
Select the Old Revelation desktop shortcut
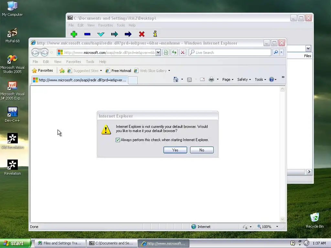click(x=12, y=141)
